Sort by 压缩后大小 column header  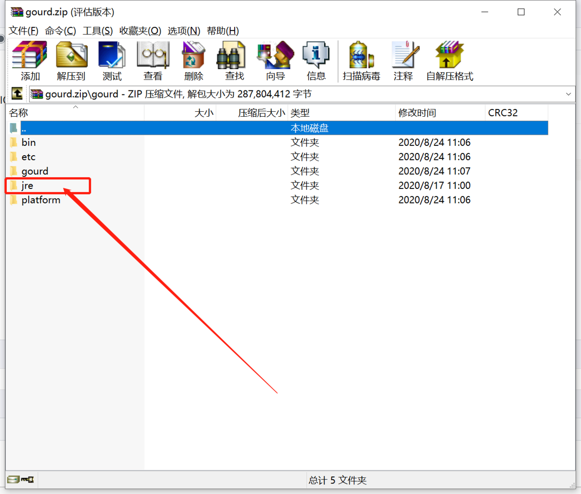[x=252, y=113]
